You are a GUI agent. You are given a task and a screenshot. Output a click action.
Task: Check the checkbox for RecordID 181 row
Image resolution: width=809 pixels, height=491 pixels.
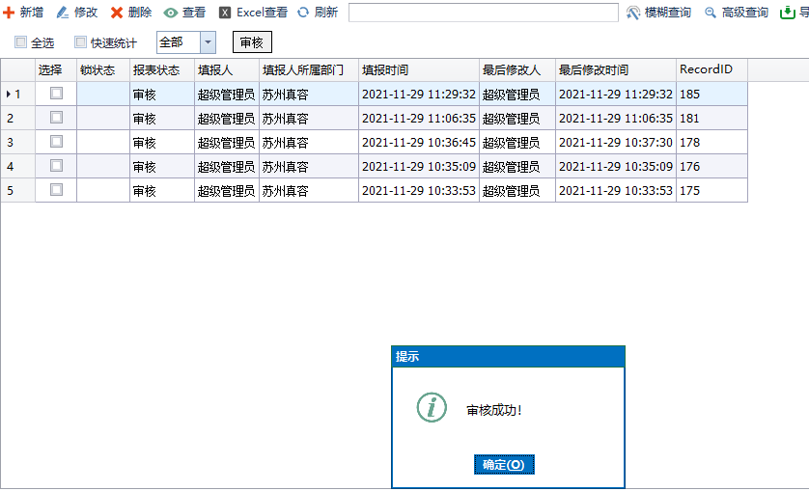tap(56, 118)
